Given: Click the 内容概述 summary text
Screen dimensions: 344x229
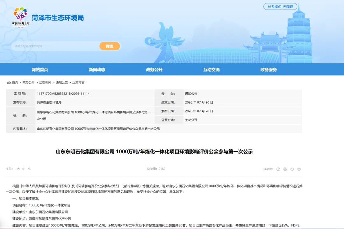Looking at the screenshot, I should click(98, 128).
